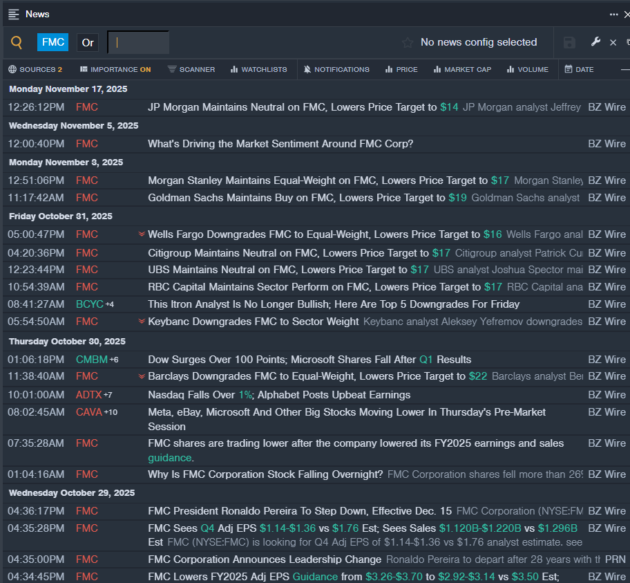Click the BCYC ticker symbol link
Screen dimensions: 630x583
click(89, 304)
